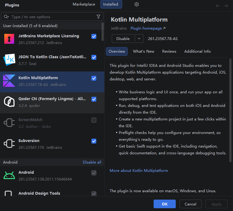Click the User-installed (5 of 6 enabled) header
The width and height of the screenshot is (233, 211).
(x=30, y=26)
